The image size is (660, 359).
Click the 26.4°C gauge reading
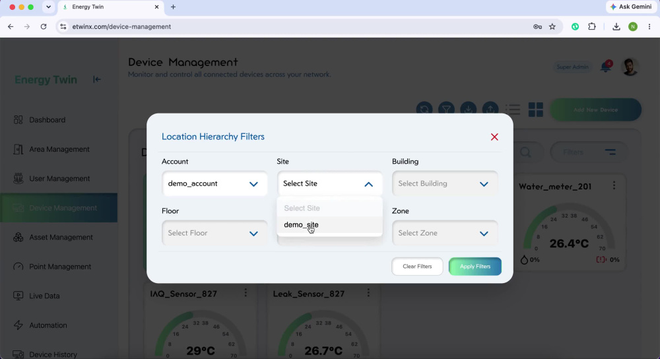569,244
